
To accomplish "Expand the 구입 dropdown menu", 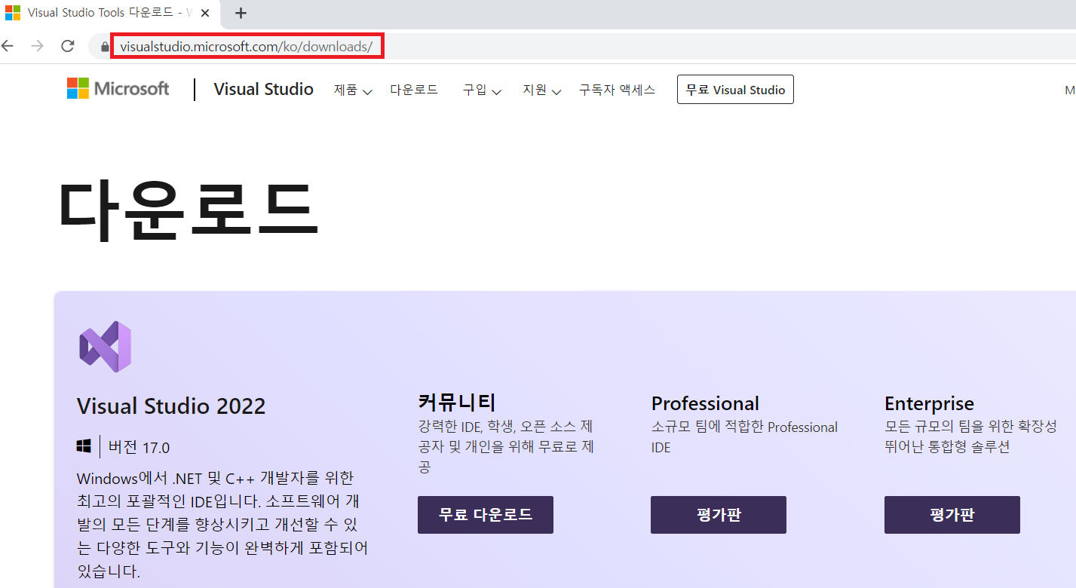I will [482, 90].
